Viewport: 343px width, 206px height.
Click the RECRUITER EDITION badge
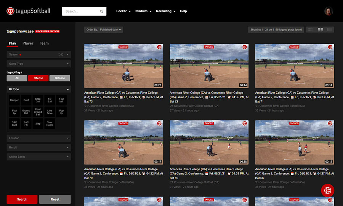[48, 32]
